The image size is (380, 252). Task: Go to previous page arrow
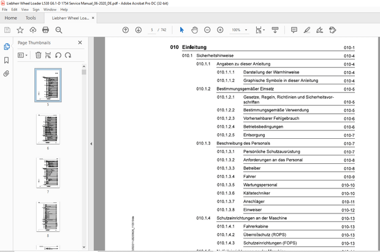tap(126, 30)
